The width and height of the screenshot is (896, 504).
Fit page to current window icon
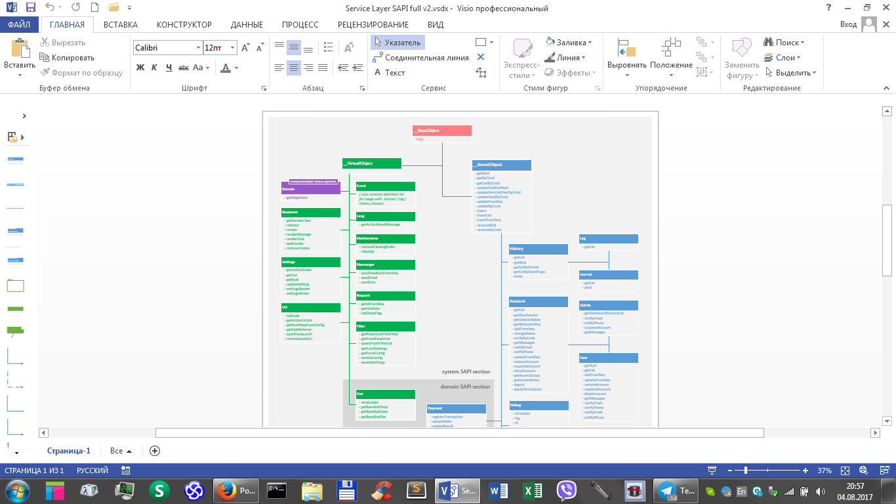[845, 471]
